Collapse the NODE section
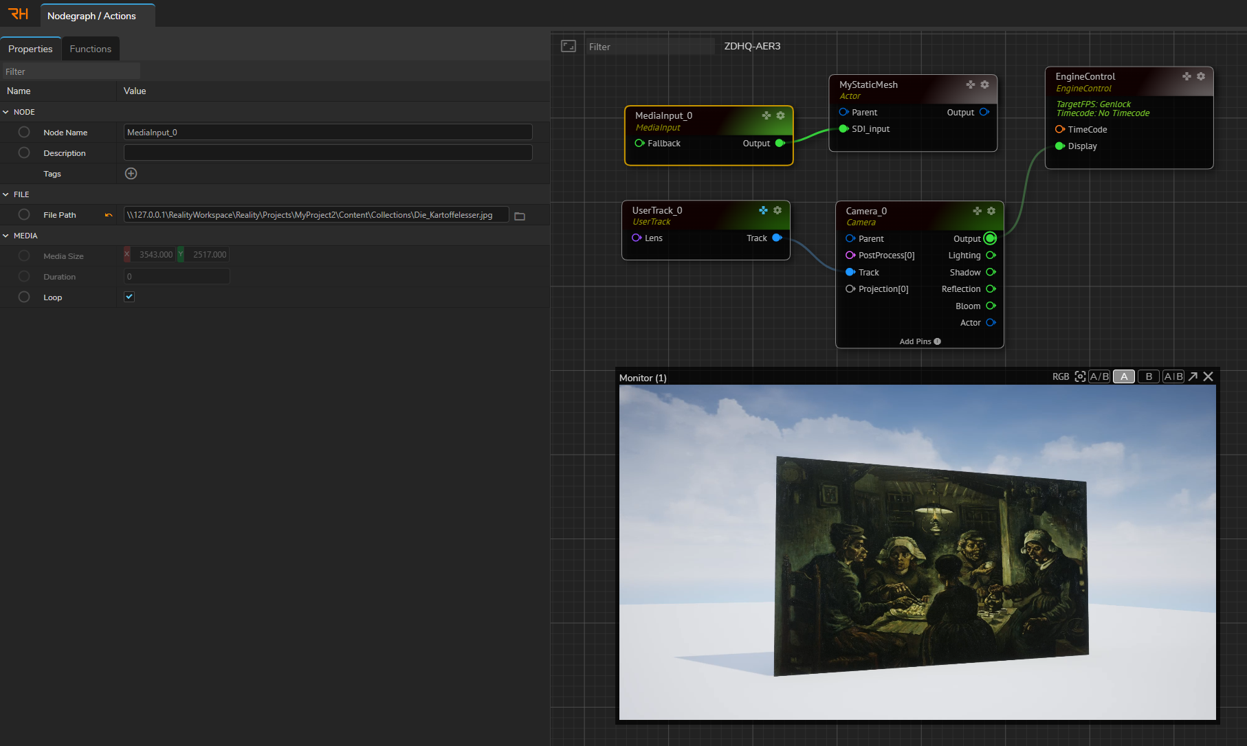This screenshot has height=746, width=1247. [x=6, y=112]
